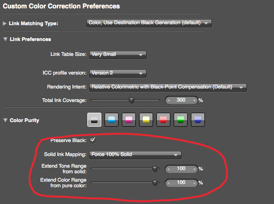This screenshot has height=204, width=274.
Task: Open the ICC profile version dropdown
Action: tap(118, 74)
